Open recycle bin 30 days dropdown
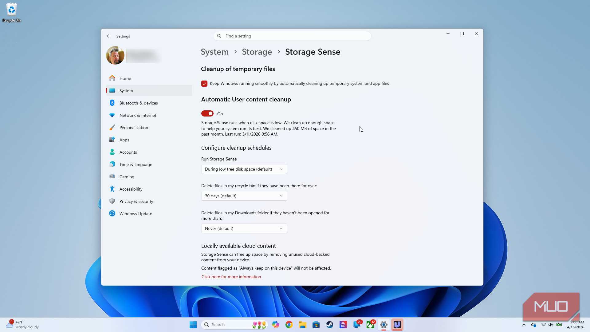This screenshot has width=590, height=332. tap(244, 196)
